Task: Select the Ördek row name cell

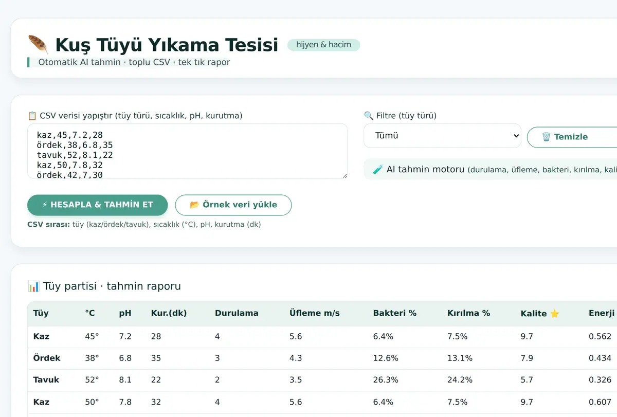Action: [x=47, y=358]
